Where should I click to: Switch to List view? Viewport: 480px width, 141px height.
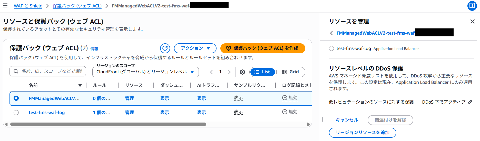point(262,72)
